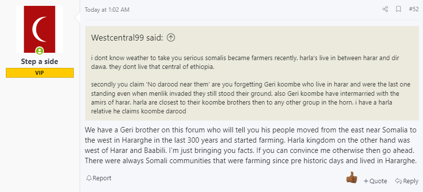Click the post body text starting 'We have a Geri brother'
The height and width of the screenshot is (192, 423).
[x=251, y=146]
